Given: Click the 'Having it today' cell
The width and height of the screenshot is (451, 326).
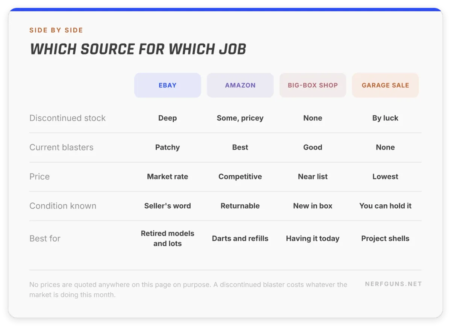Looking at the screenshot, I should click(x=313, y=238).
